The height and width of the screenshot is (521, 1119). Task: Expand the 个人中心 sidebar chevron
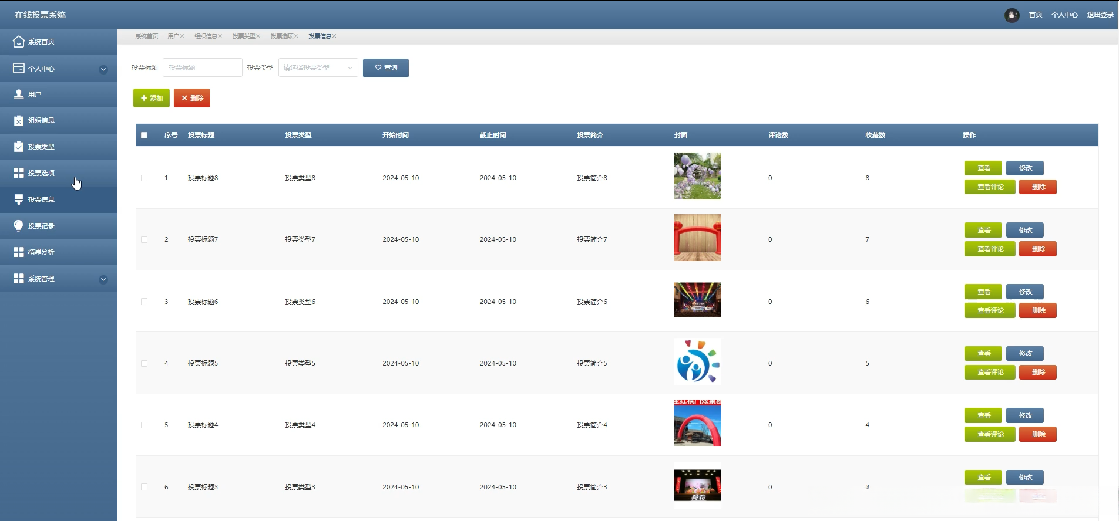point(103,69)
